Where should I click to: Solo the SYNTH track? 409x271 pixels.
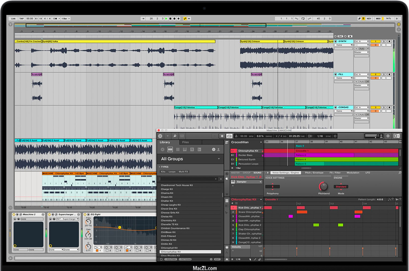[384, 41]
